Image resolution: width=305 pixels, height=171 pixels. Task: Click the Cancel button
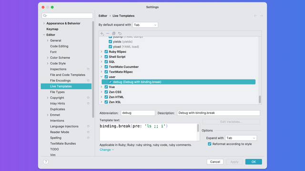[x=215, y=161]
